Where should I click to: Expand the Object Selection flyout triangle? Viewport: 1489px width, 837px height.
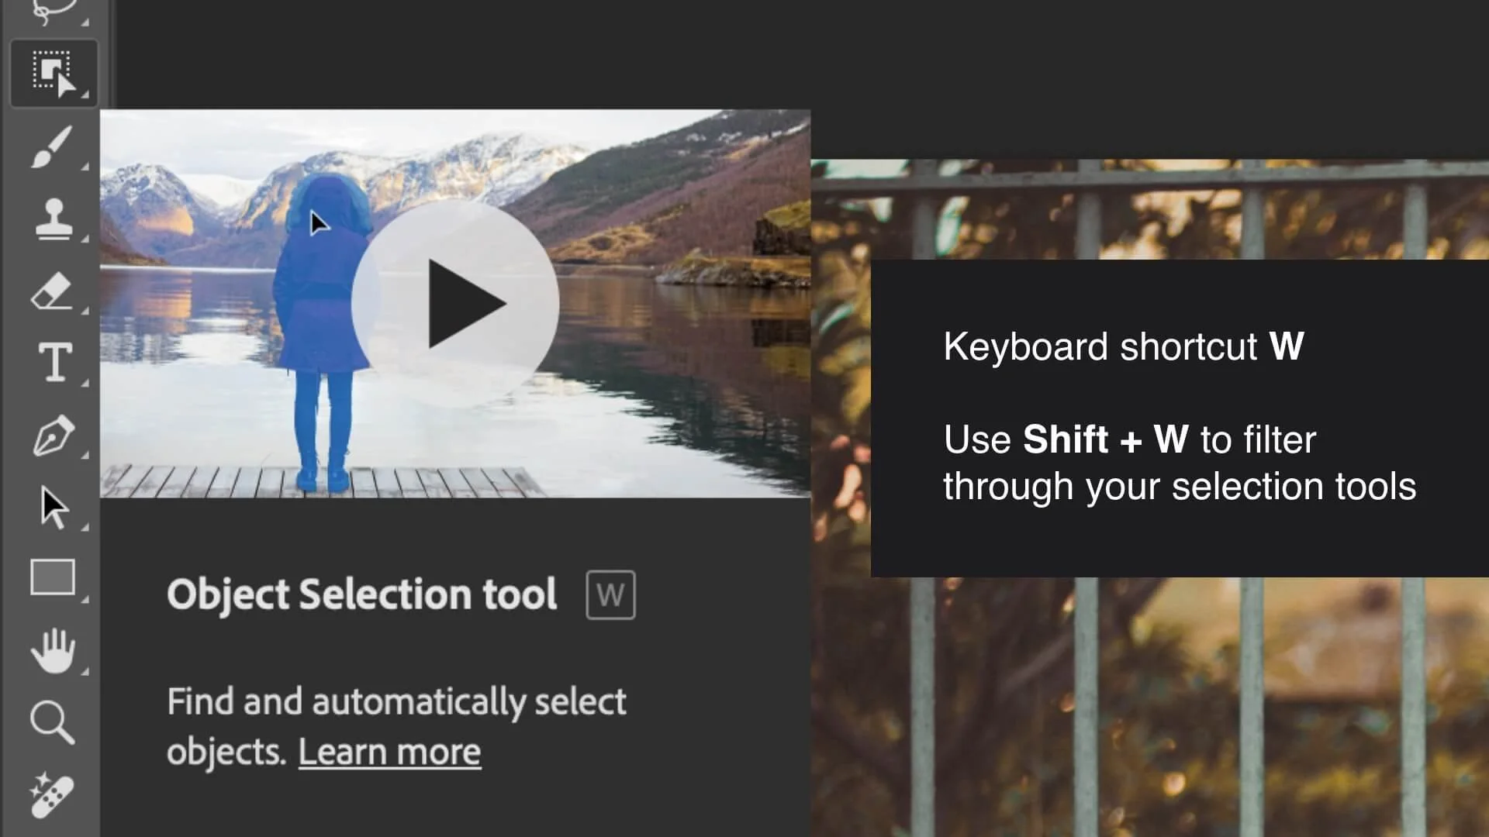click(85, 95)
